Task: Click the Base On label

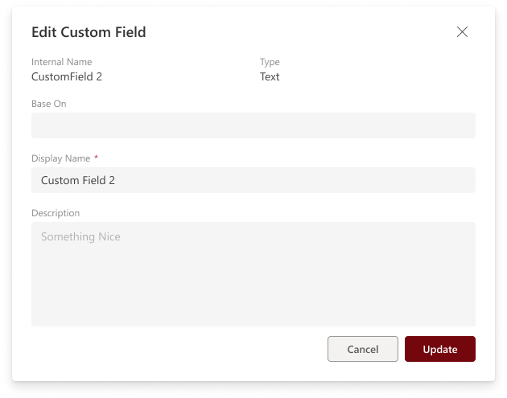Action: pos(48,104)
